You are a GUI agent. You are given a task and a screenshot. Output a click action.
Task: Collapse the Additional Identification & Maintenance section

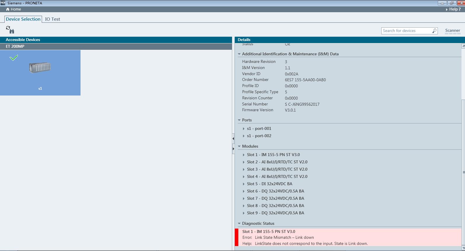tap(239, 54)
